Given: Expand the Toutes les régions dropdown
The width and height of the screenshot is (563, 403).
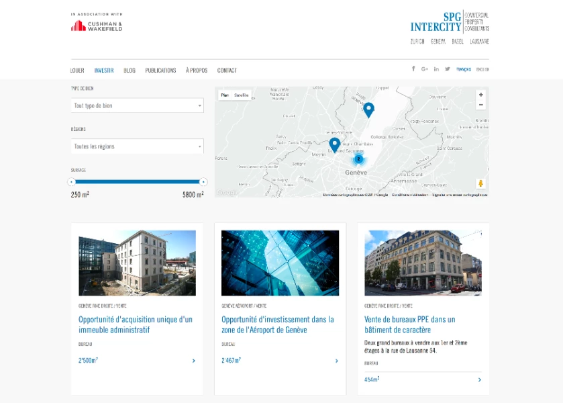Looking at the screenshot, I should pos(137,146).
